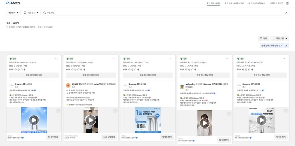Click Audience Network icon on ANAZE ad
Image resolution: width=295 pixels, height=146 pixels.
coord(78,70)
